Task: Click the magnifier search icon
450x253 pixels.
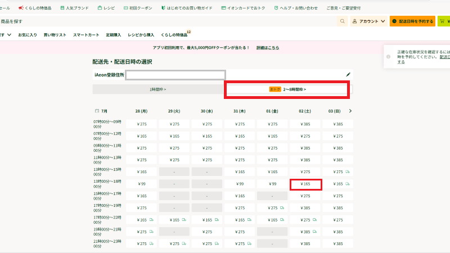Action: [x=343, y=21]
